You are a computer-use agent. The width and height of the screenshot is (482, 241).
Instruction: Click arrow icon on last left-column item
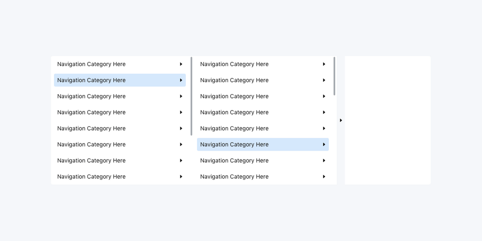[x=181, y=177]
